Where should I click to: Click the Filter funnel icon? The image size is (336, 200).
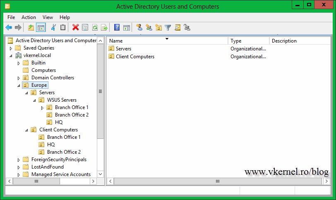point(168,27)
